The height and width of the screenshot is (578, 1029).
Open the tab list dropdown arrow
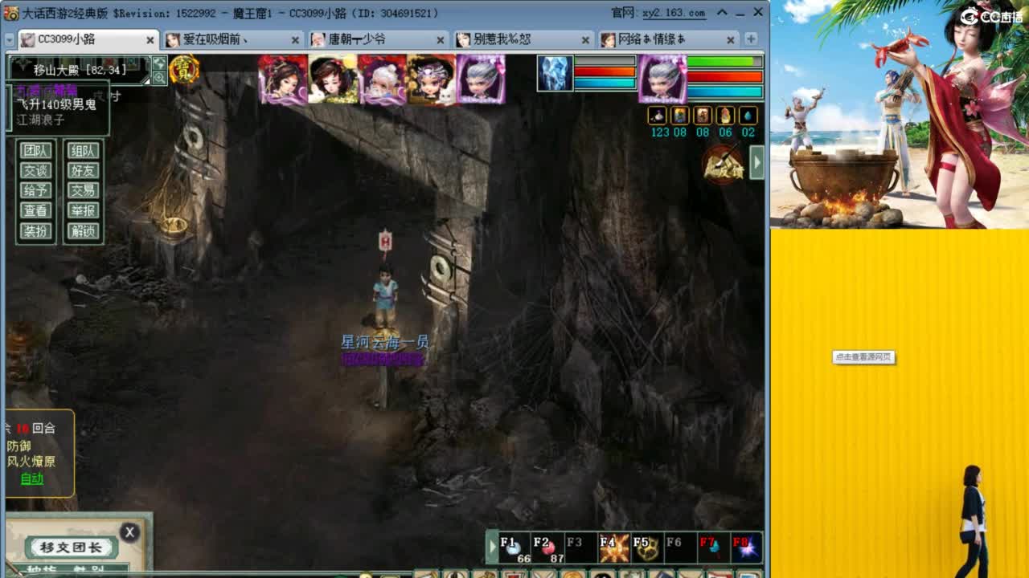pos(8,39)
